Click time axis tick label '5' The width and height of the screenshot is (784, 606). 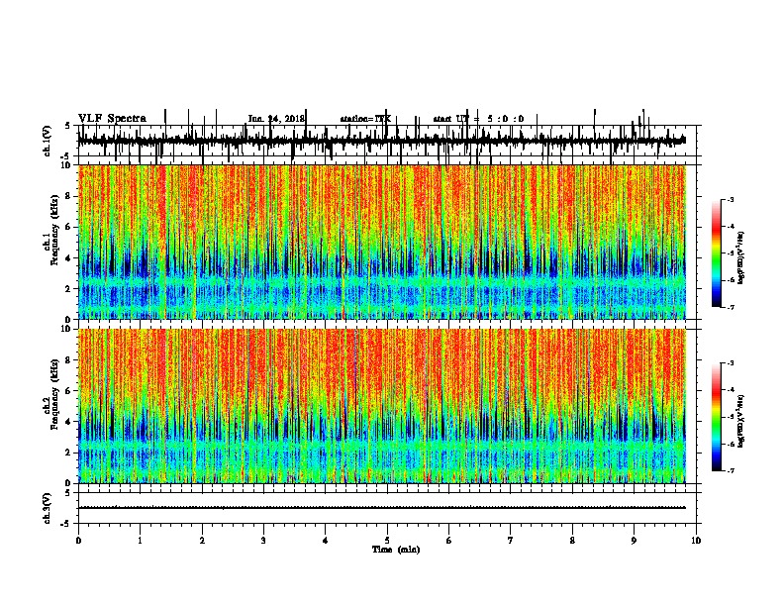pyautogui.click(x=387, y=541)
